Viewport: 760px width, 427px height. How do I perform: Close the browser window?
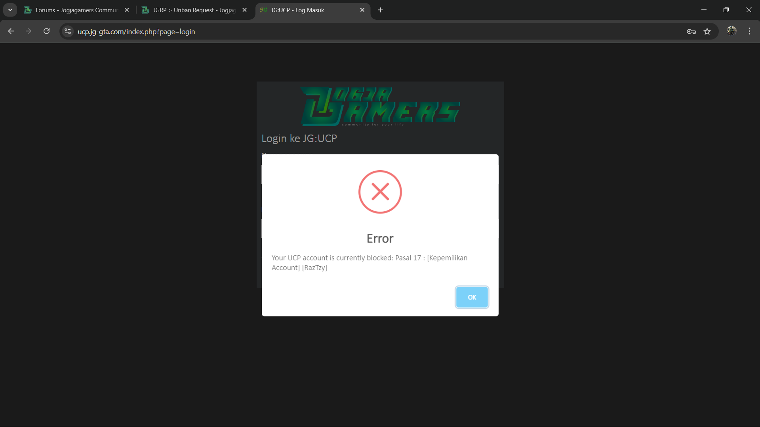(x=749, y=10)
